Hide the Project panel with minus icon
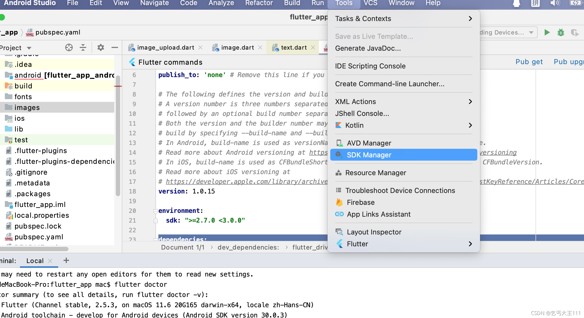The image size is (584, 318). click(x=115, y=48)
